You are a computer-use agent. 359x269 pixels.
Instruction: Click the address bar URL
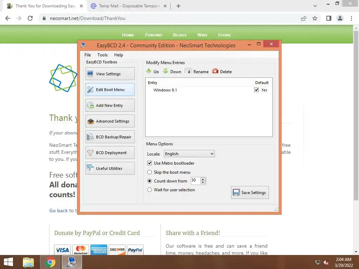pos(87,18)
